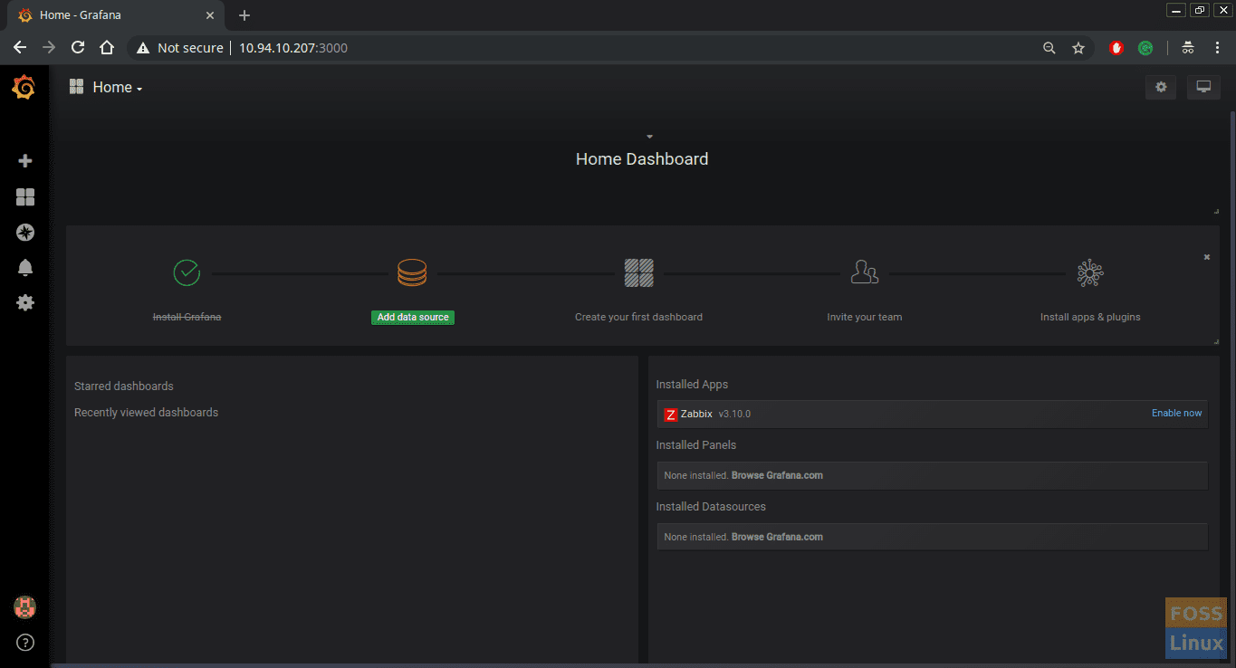Click the Zabbix app name
Viewport: 1236px width, 668px height.
[696, 414]
